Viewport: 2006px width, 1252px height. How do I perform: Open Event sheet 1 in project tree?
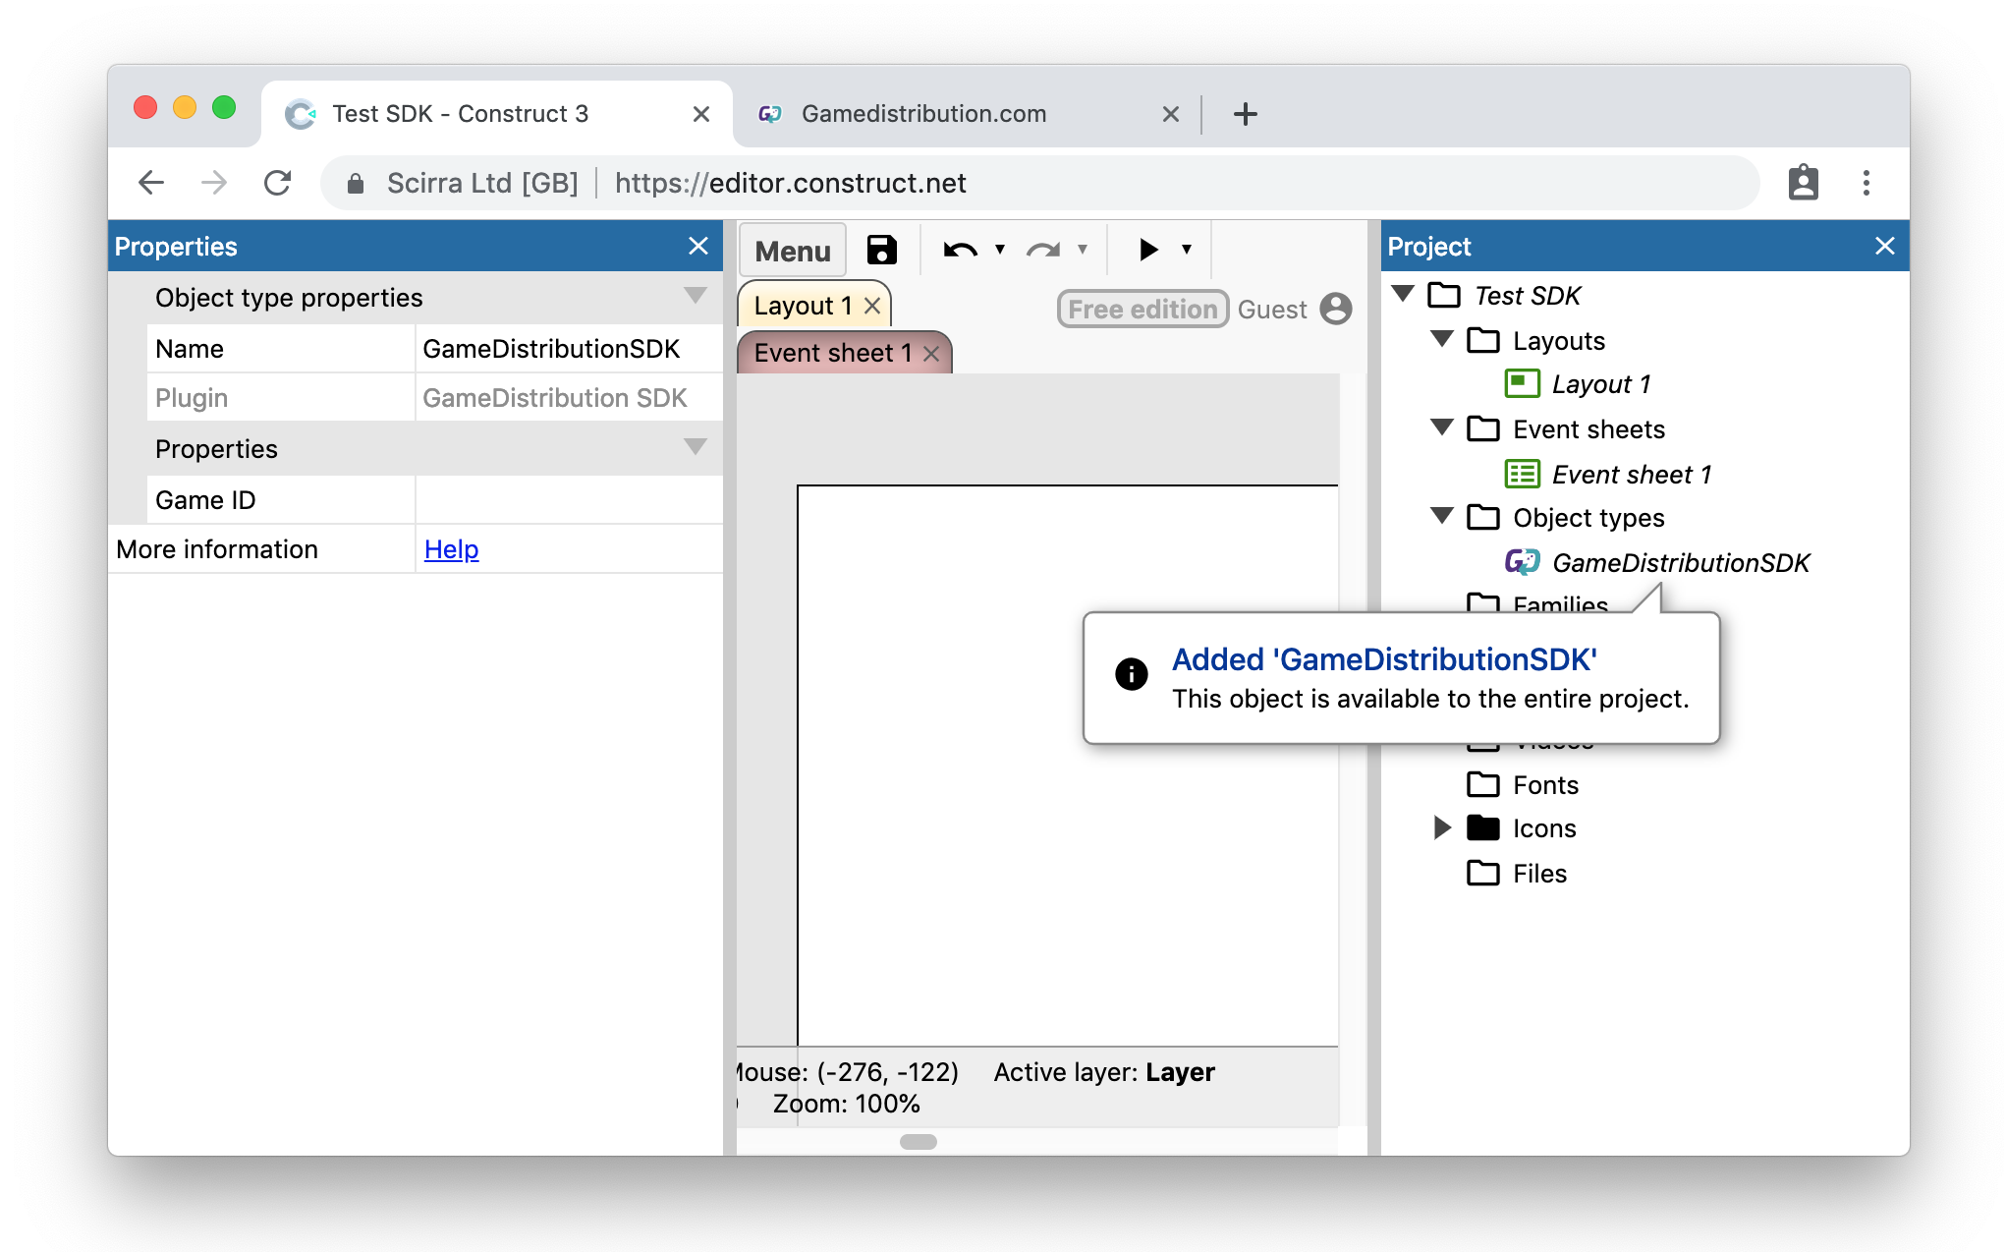click(1631, 475)
